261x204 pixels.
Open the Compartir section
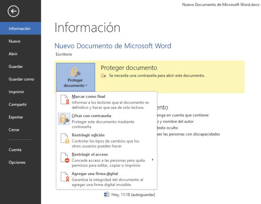point(20,105)
